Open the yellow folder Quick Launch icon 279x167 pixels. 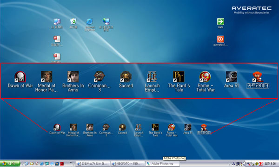coord(32,164)
